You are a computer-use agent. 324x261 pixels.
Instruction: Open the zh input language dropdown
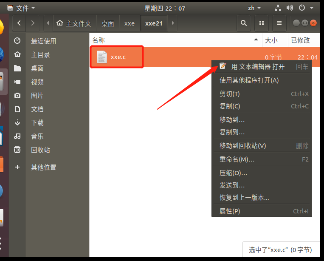tap(254, 8)
